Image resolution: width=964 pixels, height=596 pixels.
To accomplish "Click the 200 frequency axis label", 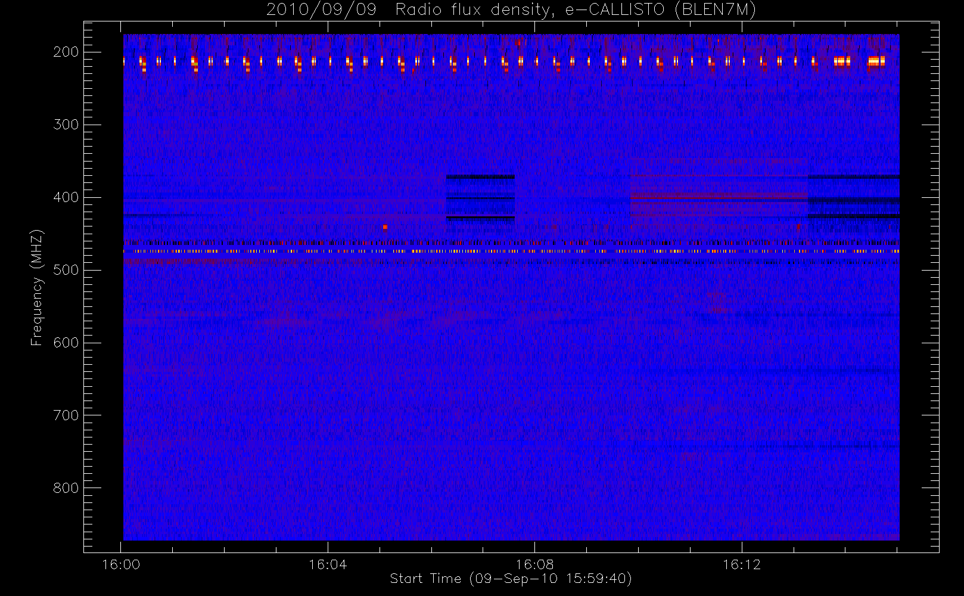I will coord(66,52).
